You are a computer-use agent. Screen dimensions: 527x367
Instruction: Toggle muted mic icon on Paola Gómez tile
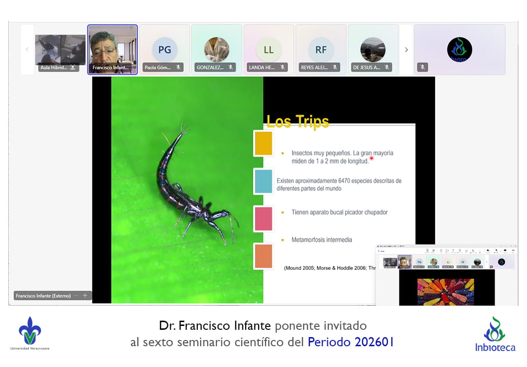(178, 68)
